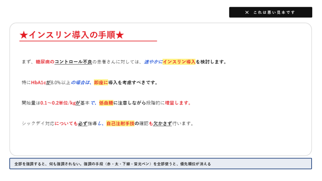Click the footer caption box starting with 全部を強調すると
This screenshot has height=181, width=322.
[160, 164]
